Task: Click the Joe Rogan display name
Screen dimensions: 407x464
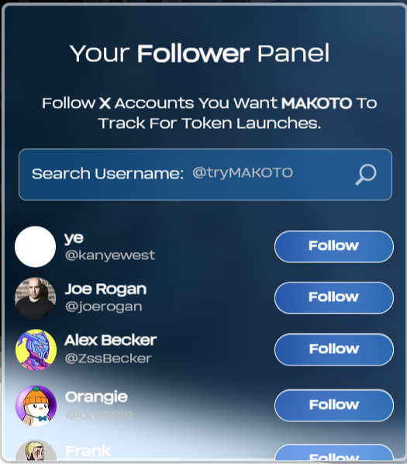Action: [105, 289]
